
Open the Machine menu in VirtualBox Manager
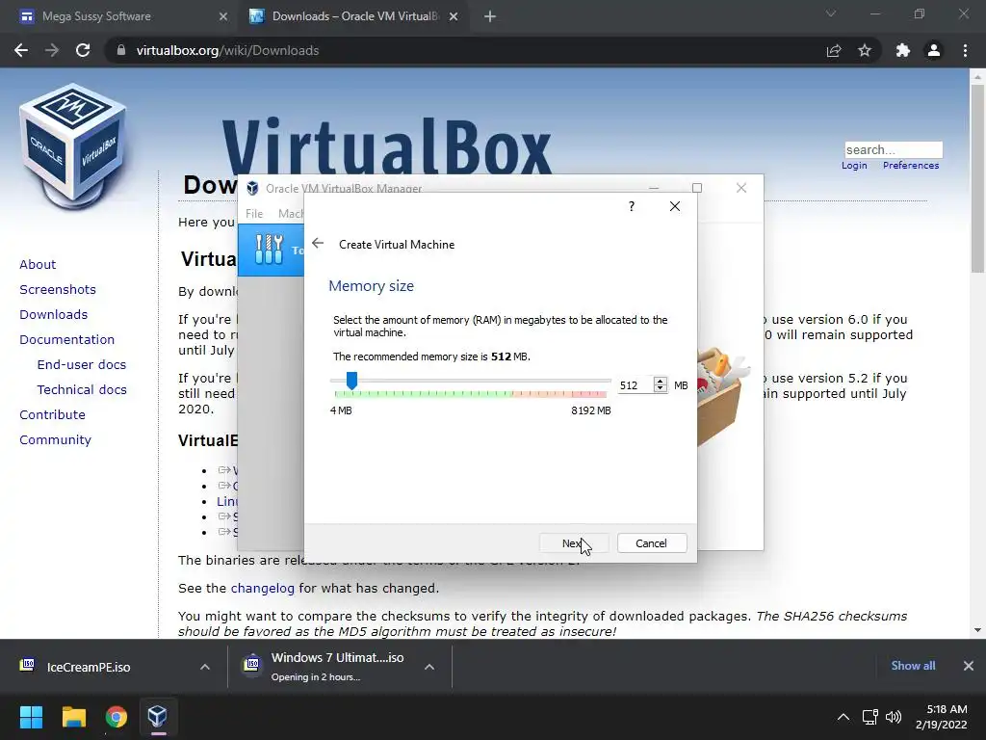click(x=289, y=213)
